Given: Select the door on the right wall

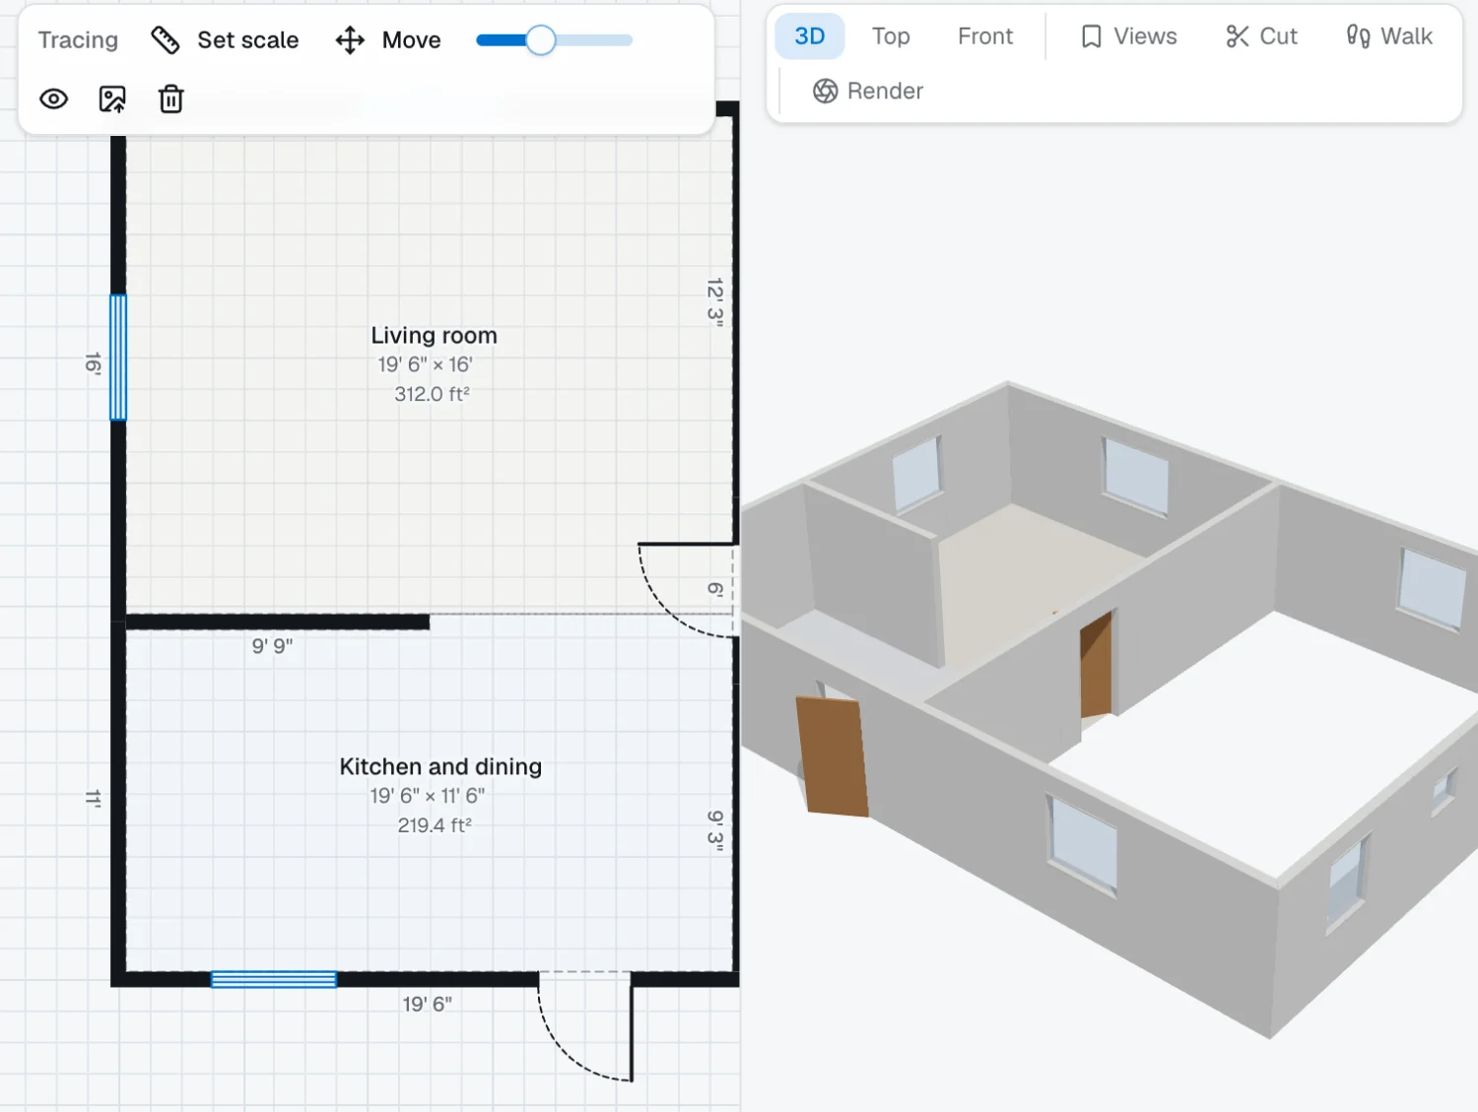Looking at the screenshot, I should pos(688,590).
